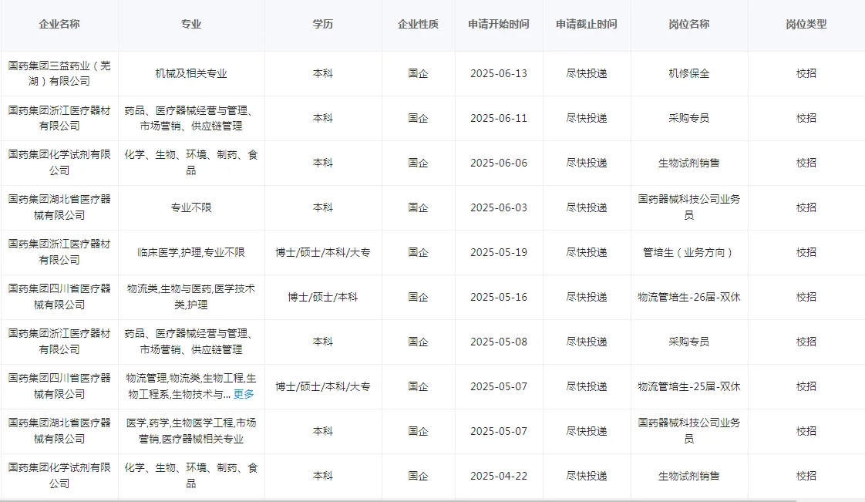Click the 机修保全 job title
This screenshot has height=502, width=865.
tap(689, 73)
